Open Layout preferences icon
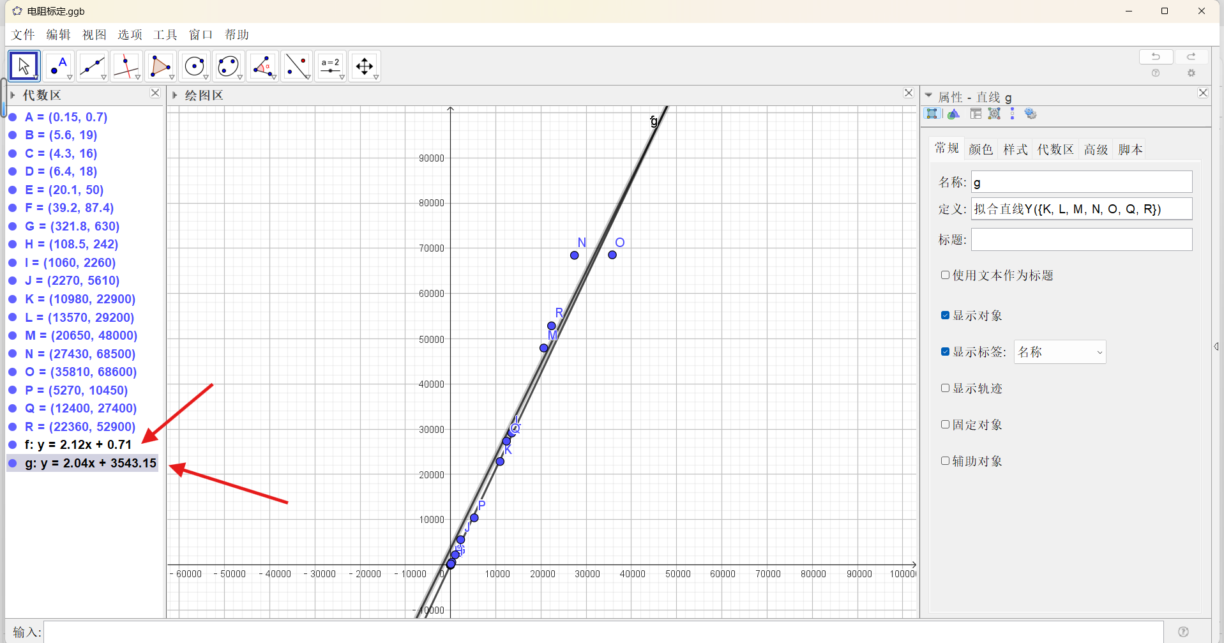The image size is (1224, 643). pos(976,114)
